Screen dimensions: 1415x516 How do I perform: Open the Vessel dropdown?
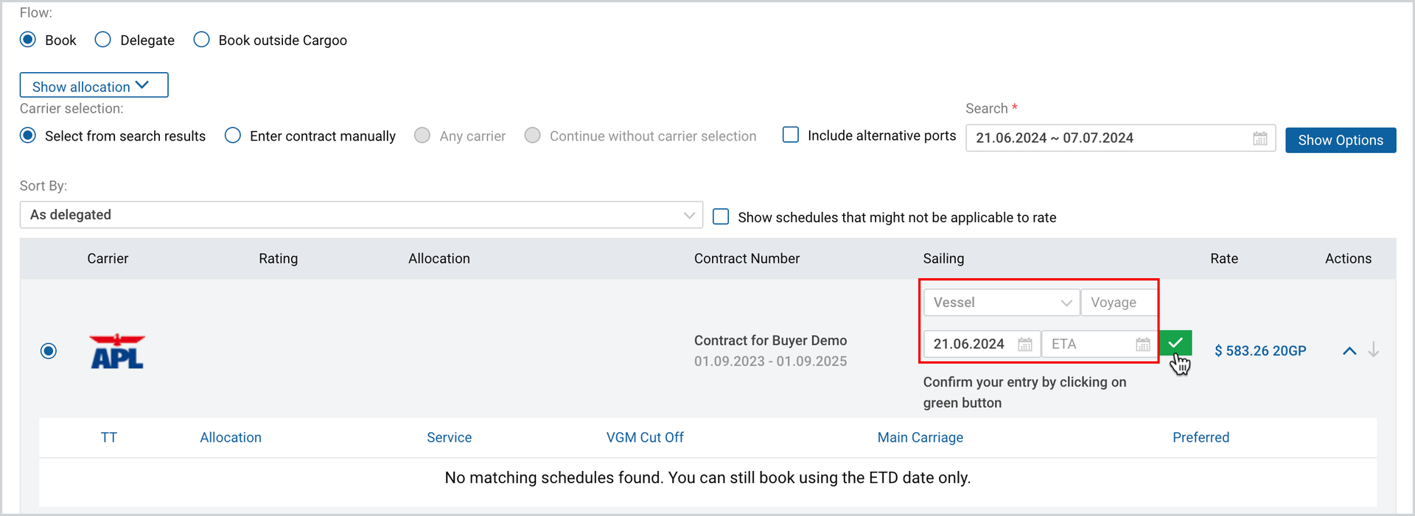pos(1002,303)
